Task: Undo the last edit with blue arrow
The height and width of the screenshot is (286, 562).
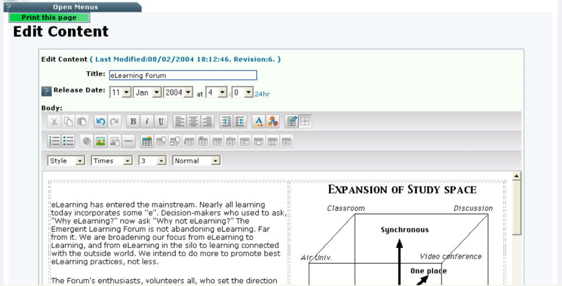Action: click(100, 121)
